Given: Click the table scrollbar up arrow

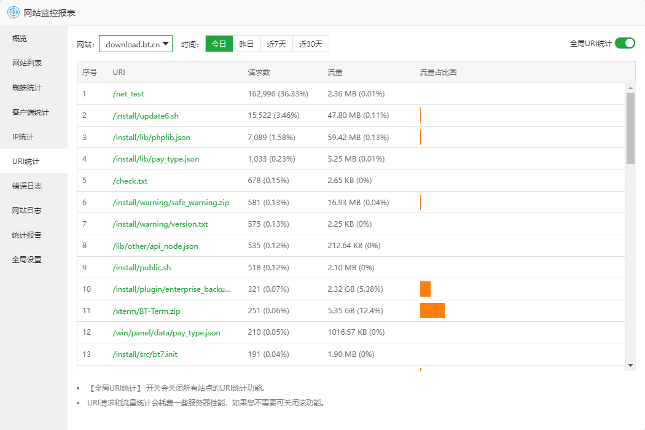Looking at the screenshot, I should pyautogui.click(x=630, y=88).
